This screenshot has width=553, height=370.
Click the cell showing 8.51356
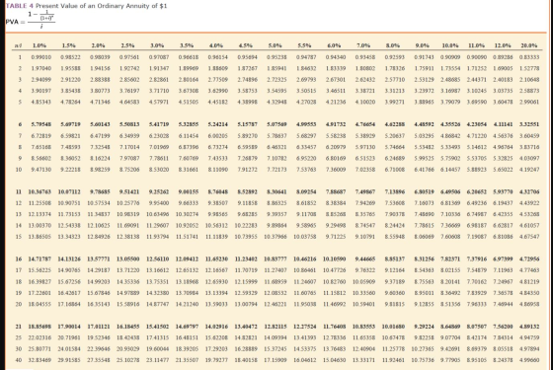click(450, 304)
